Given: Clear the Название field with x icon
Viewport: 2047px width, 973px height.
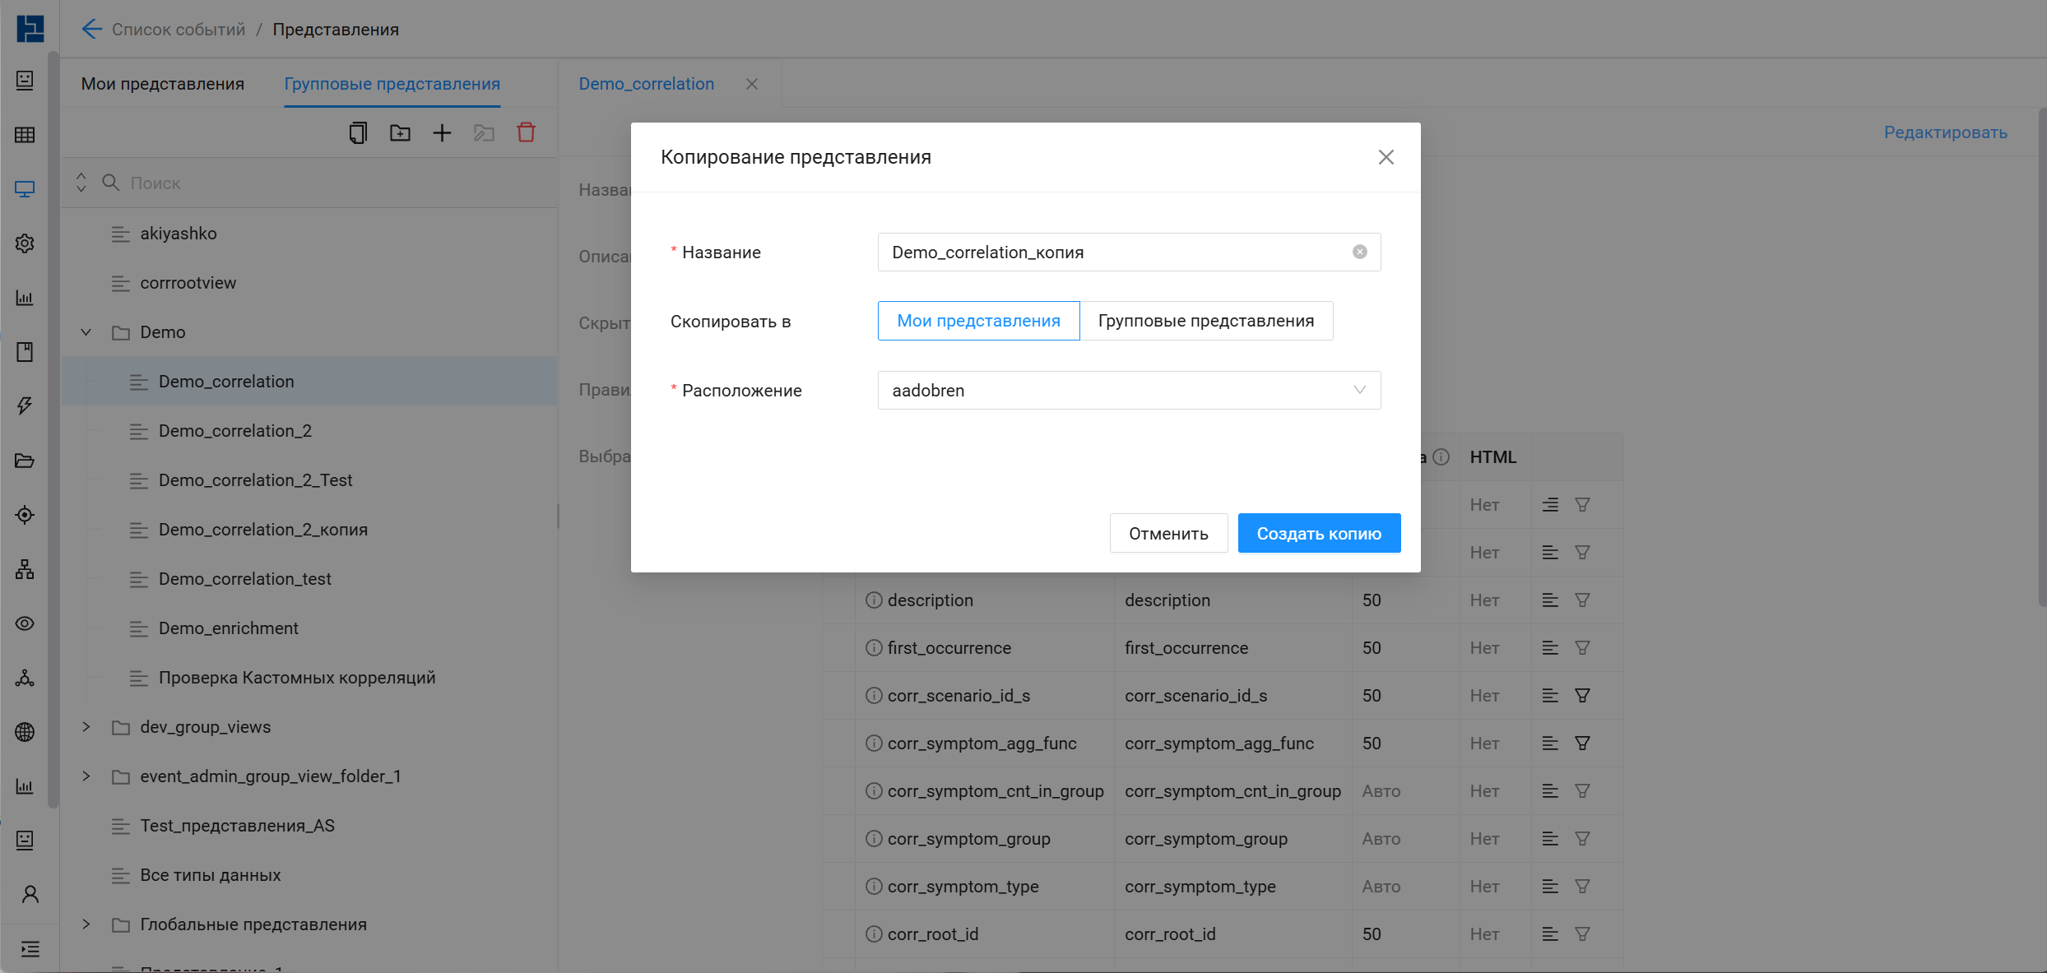Looking at the screenshot, I should tap(1360, 252).
